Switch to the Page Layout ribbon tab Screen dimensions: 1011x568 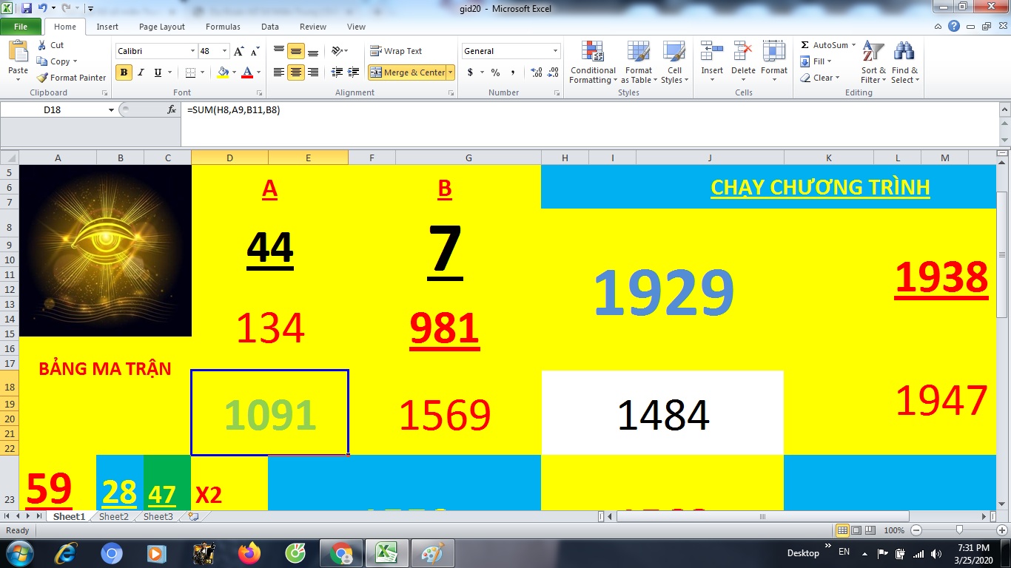[162, 27]
